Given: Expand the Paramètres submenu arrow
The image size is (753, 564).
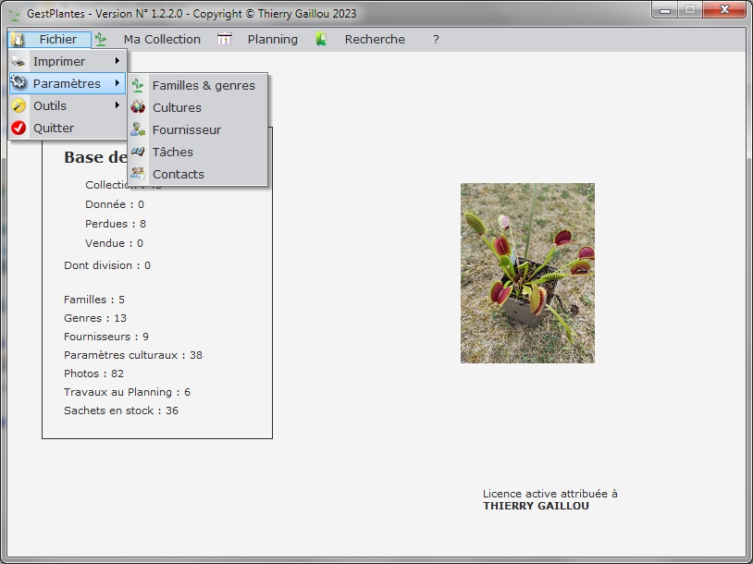Looking at the screenshot, I should click(x=117, y=82).
